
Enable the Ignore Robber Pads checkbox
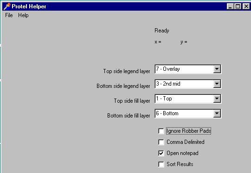pos(161,131)
